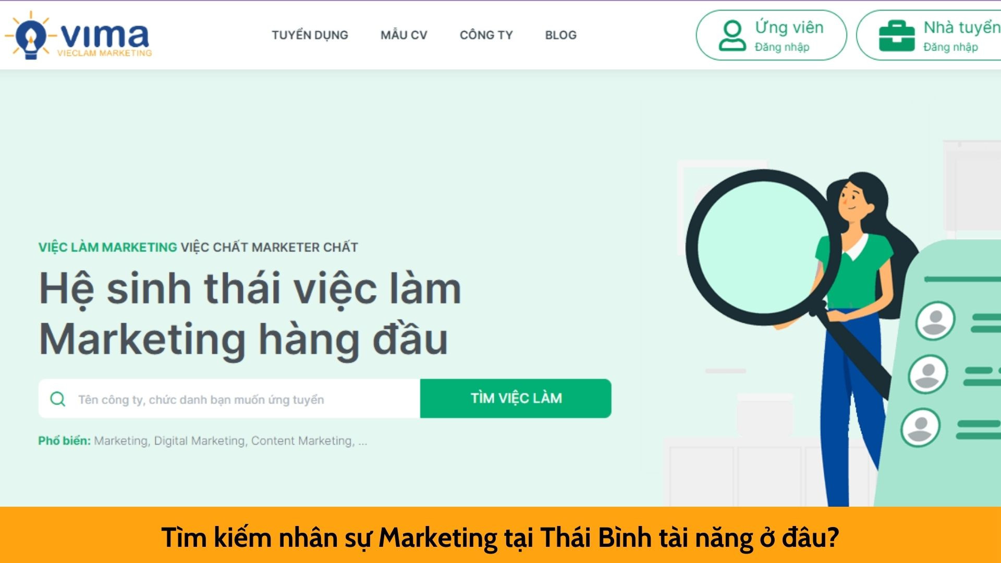Open the BLOG menu item
Screen dimensions: 1001x563
click(x=561, y=35)
